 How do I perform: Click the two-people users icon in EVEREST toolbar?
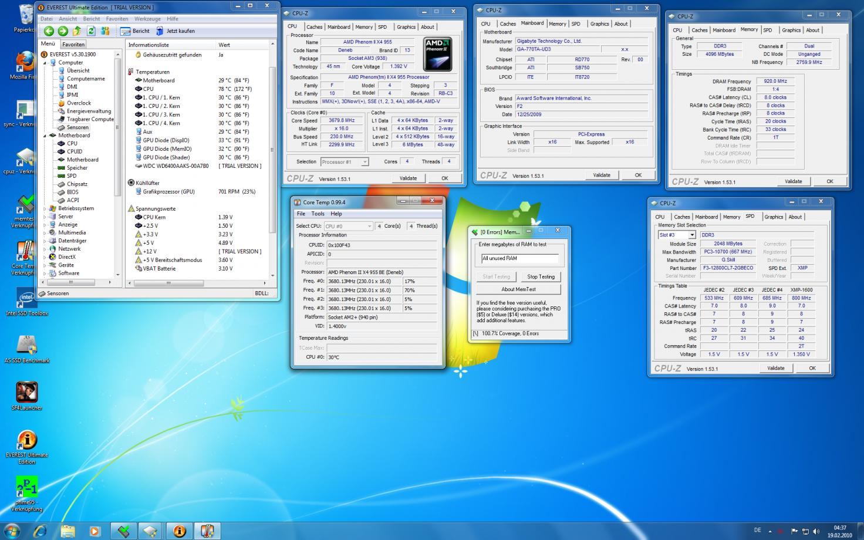pyautogui.click(x=106, y=31)
